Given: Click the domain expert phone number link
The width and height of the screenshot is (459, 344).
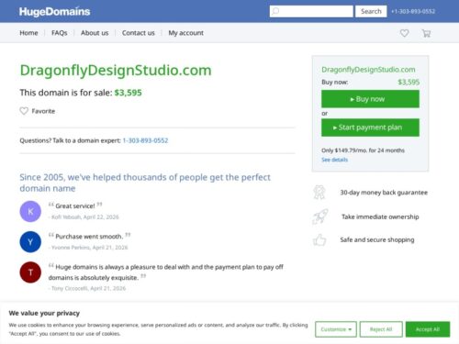Looking at the screenshot, I should coord(145,140).
